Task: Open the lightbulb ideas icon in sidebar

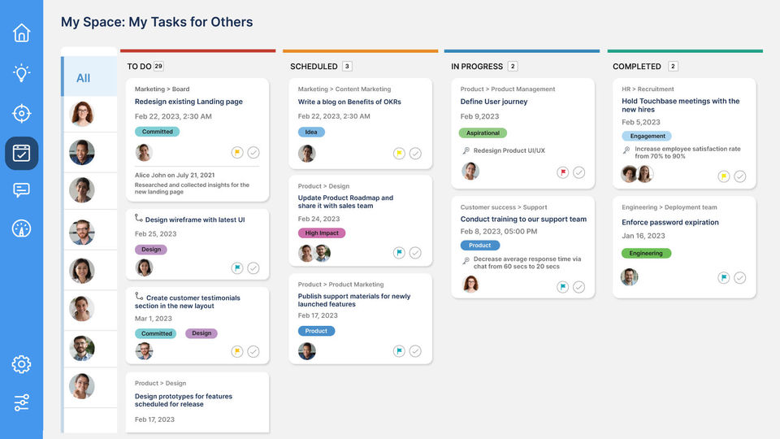Action: (x=21, y=73)
